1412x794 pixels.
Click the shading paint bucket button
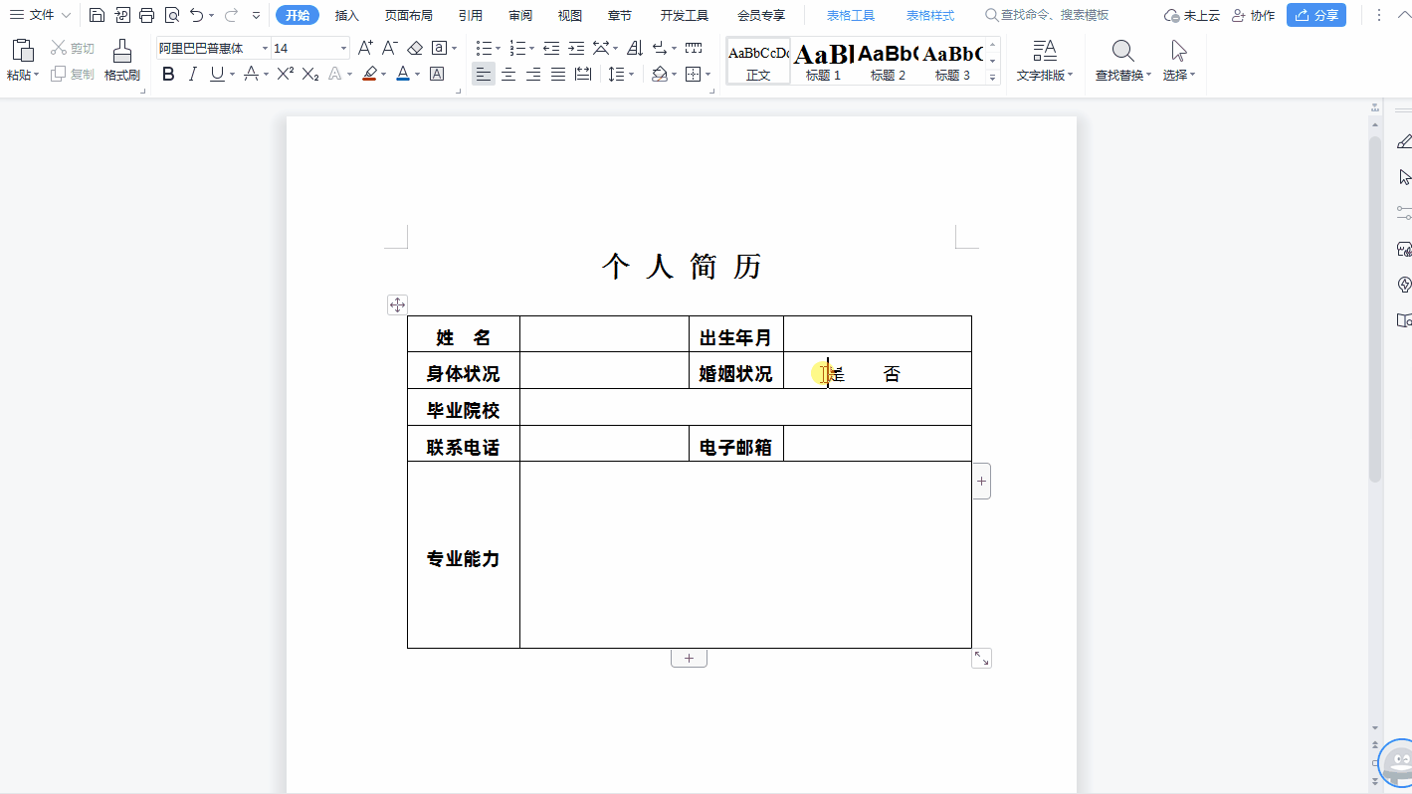[x=660, y=74]
